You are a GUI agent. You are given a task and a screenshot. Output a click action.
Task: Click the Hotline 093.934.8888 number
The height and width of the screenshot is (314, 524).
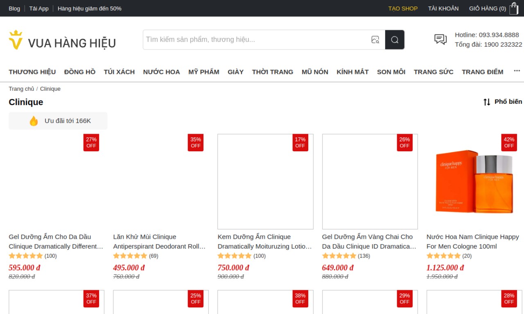487,35
